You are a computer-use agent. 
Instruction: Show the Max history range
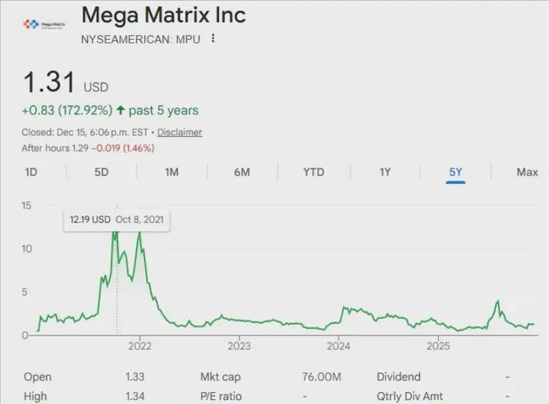527,172
